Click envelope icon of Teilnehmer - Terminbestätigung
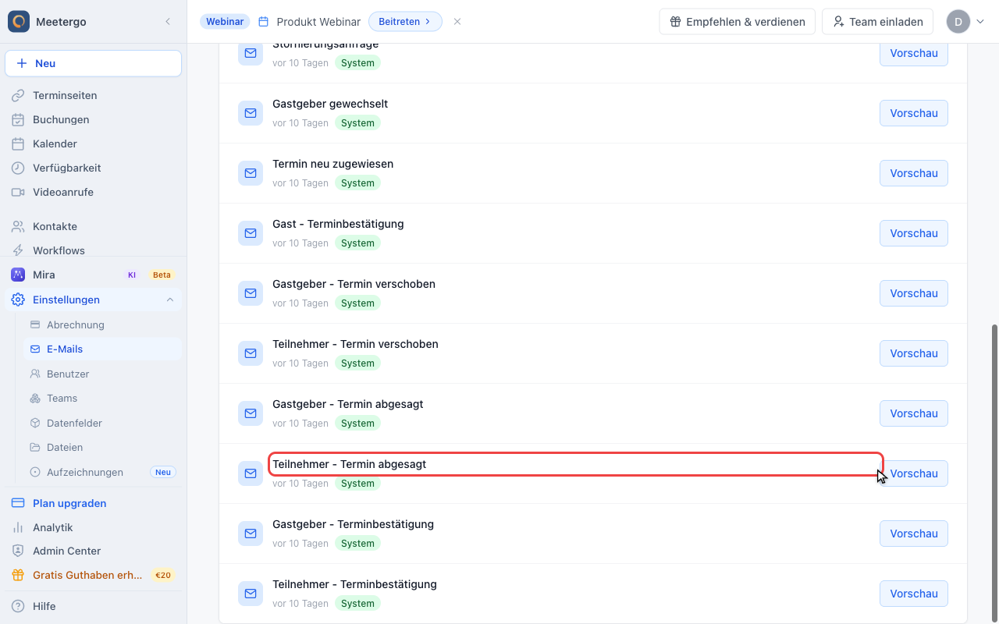999x624 pixels. pos(251,594)
